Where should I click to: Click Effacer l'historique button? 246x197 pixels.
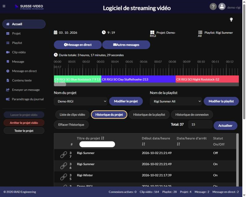pos(71,125)
